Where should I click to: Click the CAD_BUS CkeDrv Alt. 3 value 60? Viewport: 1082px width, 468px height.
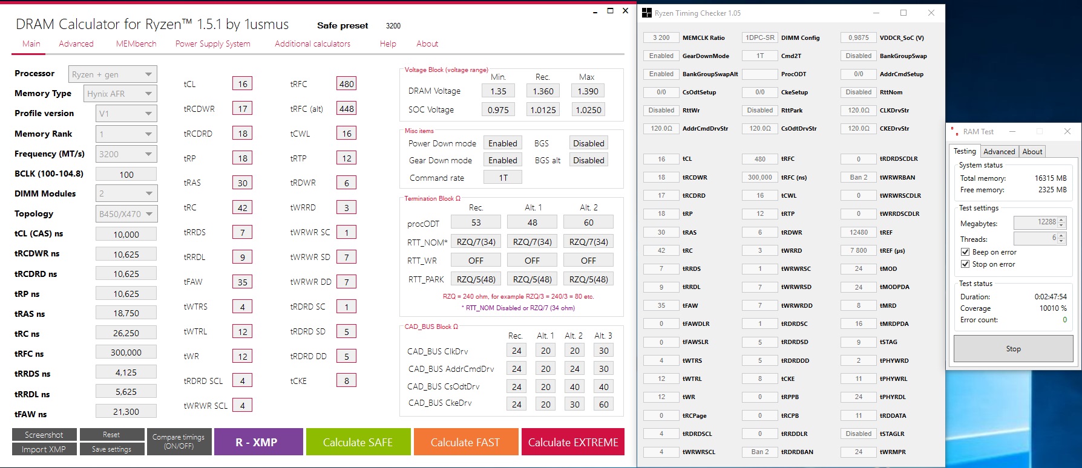coord(604,405)
